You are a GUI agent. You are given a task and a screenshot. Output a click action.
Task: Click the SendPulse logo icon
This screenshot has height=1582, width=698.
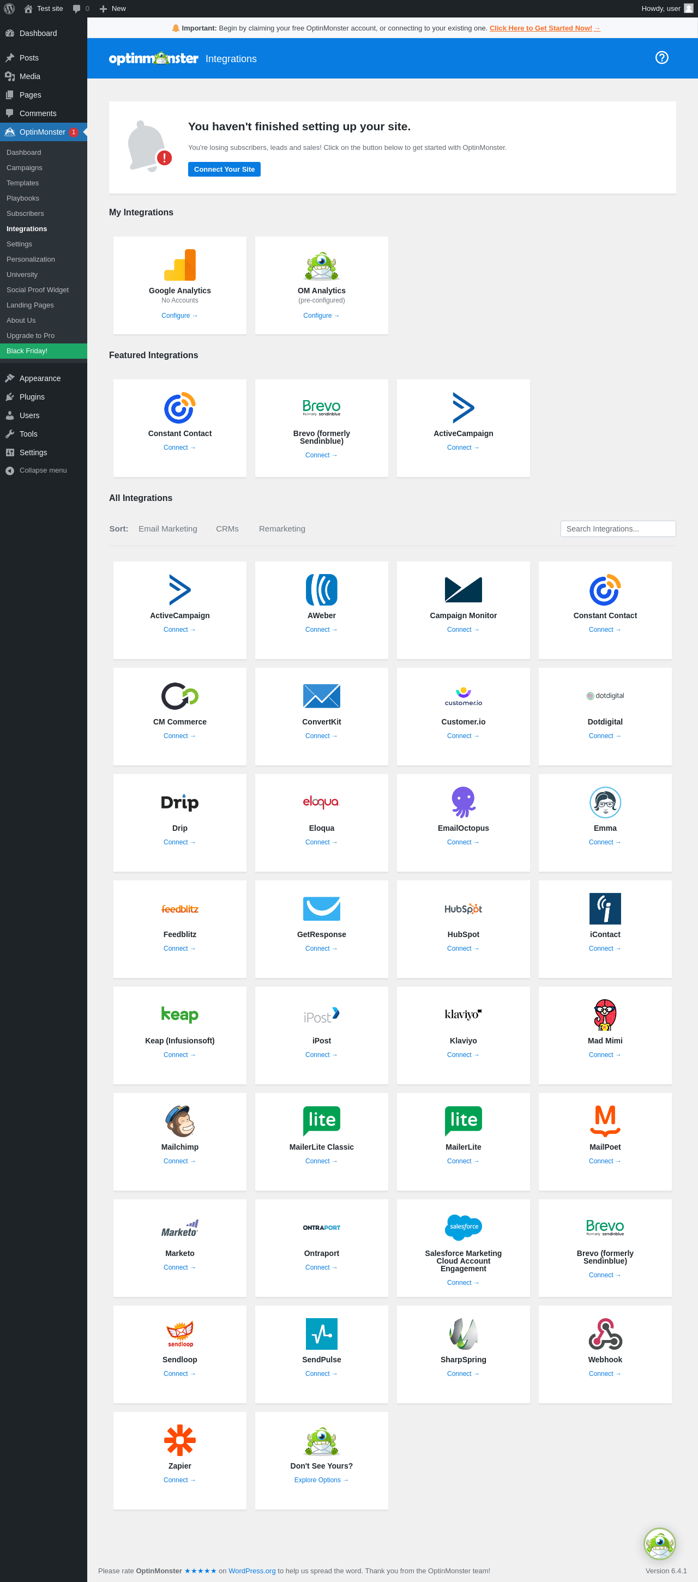321,1333
